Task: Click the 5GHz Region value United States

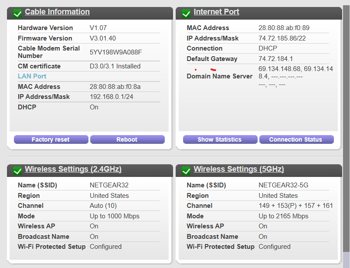Action: [278, 196]
